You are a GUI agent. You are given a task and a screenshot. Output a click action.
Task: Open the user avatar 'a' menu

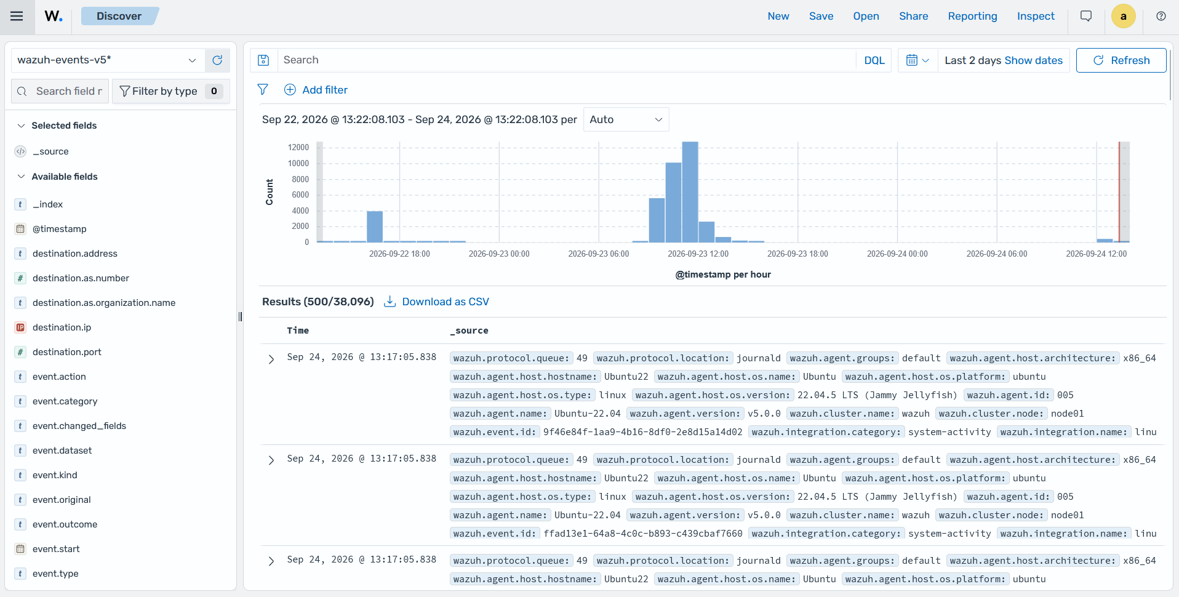pos(1124,17)
